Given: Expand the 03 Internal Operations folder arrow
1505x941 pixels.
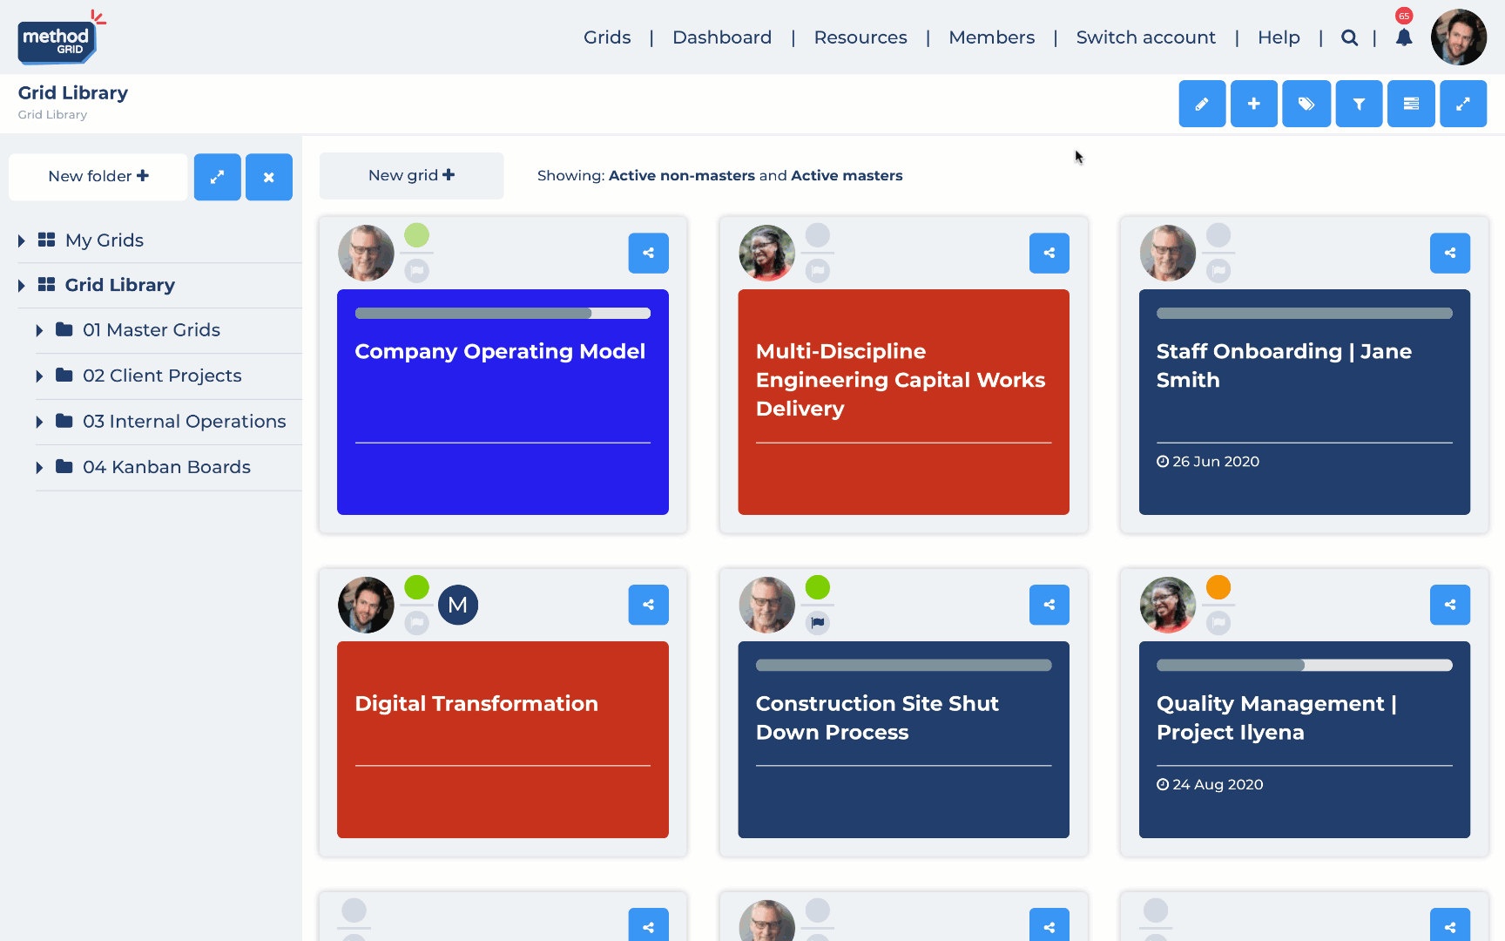Looking at the screenshot, I should pyautogui.click(x=39, y=422).
